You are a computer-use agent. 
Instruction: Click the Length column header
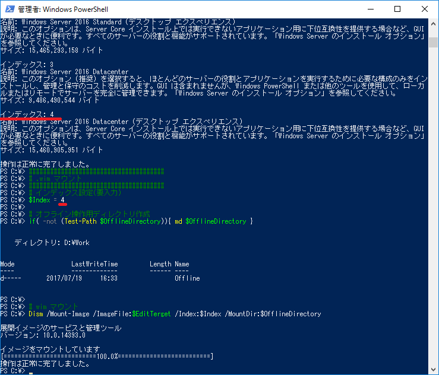coord(160,264)
